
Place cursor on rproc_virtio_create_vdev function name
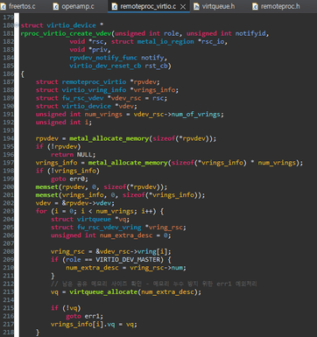point(66,33)
